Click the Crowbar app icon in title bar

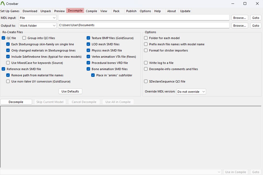coord(3,4)
